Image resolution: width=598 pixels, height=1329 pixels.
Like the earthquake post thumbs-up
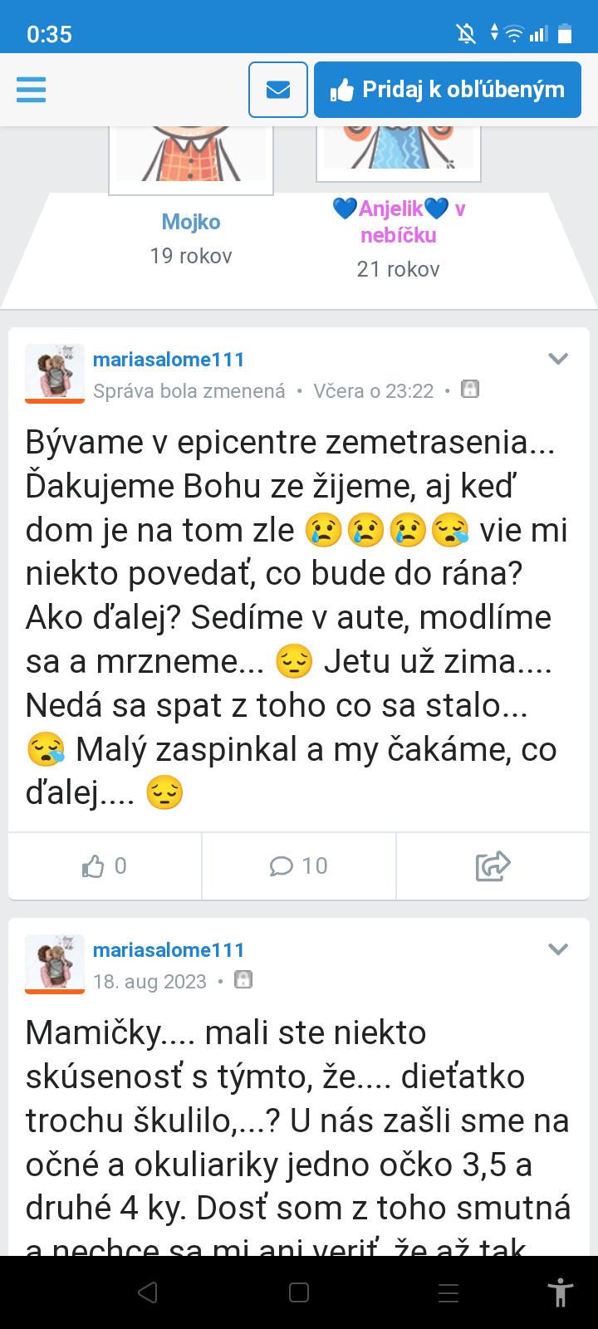[x=105, y=866]
